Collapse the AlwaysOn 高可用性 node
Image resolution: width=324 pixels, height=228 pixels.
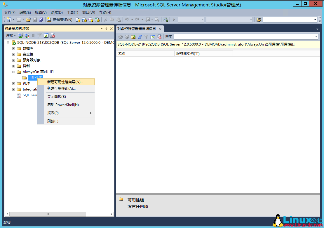[13, 72]
